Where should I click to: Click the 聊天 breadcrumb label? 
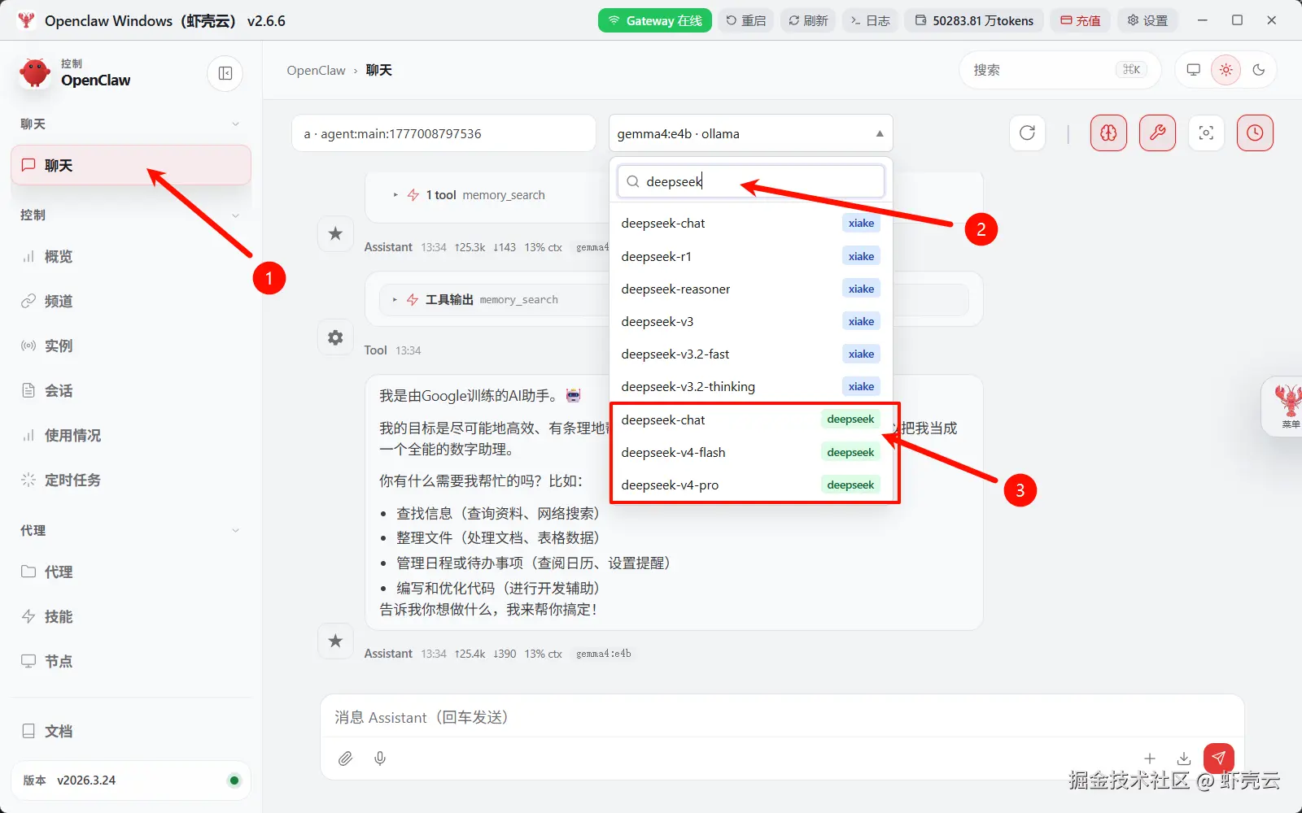pyautogui.click(x=378, y=70)
